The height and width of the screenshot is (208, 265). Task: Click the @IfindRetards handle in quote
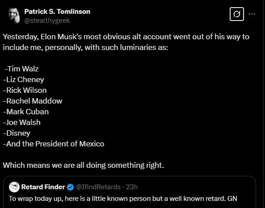[x=98, y=187]
